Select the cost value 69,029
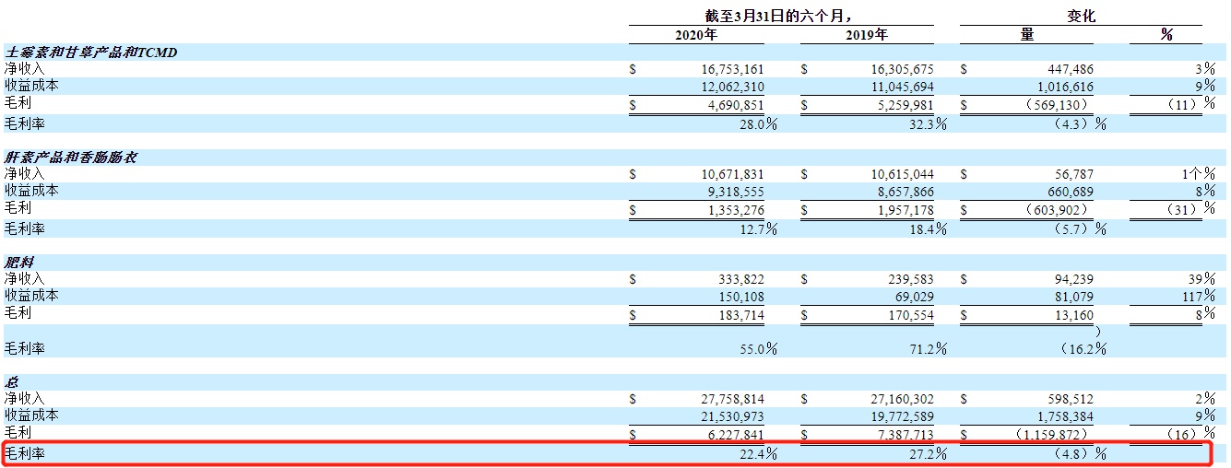Screen dimensions: 1231x468 [x=914, y=295]
